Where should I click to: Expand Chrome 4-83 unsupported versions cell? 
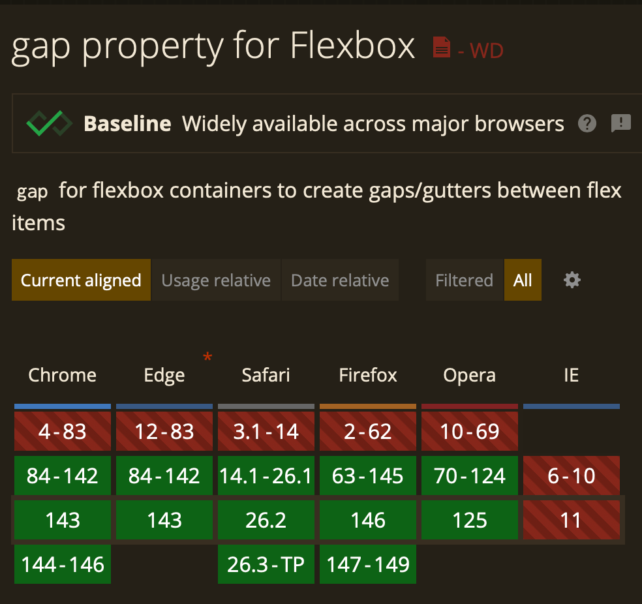pos(63,432)
